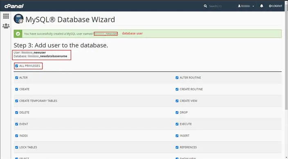This screenshot has height=159, width=288.
Task: Click the '_newdatabasename' database text
Action: pos(53,56)
